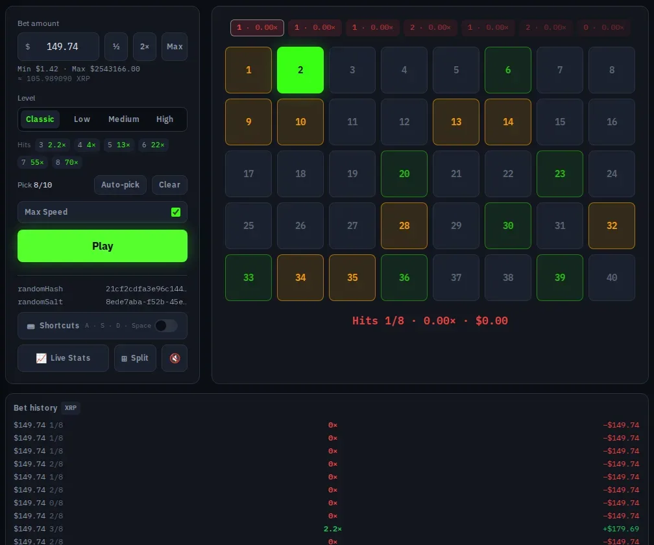This screenshot has width=654, height=545.
Task: Click the mute sound icon button
Action: tap(175, 357)
